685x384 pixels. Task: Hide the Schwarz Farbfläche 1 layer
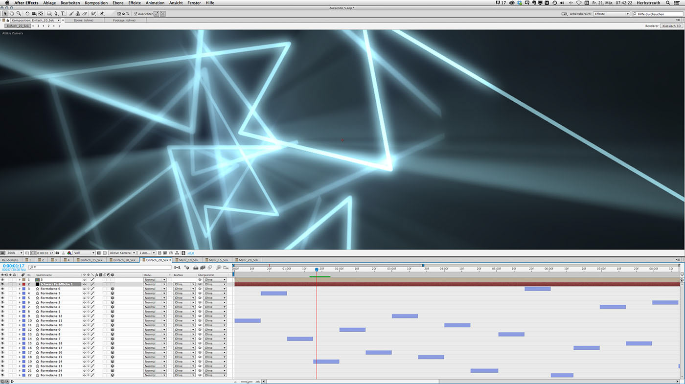tap(2, 284)
